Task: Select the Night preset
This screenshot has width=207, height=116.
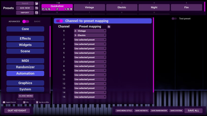Action: [154, 7]
